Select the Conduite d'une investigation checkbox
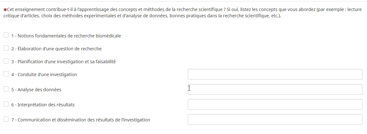Viewport: 367px width, 134px height. click(6, 74)
